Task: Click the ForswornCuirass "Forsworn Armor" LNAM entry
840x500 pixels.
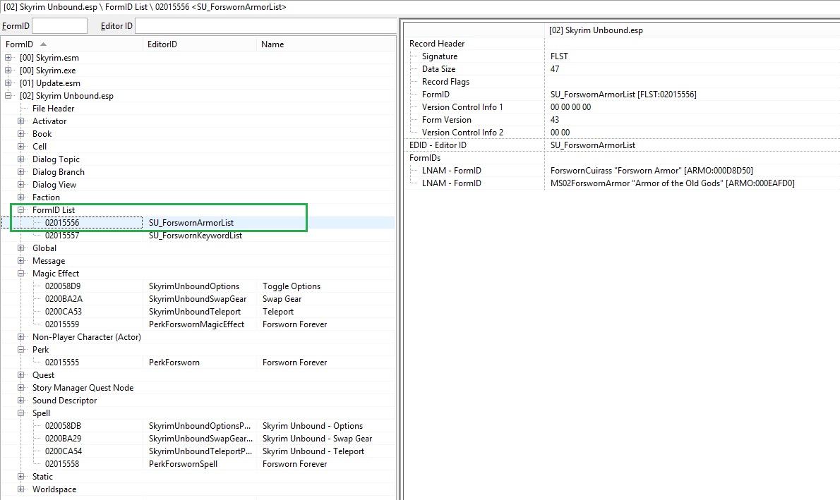Action: click(x=652, y=170)
